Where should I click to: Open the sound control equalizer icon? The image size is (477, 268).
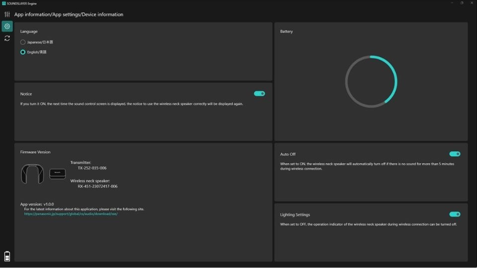coord(7,14)
